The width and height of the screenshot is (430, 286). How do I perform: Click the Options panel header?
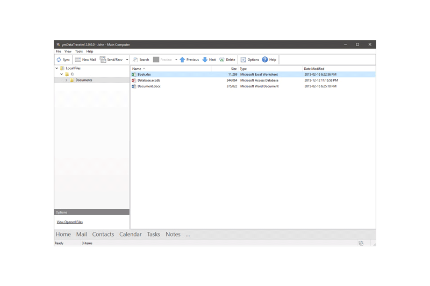pyautogui.click(x=92, y=212)
